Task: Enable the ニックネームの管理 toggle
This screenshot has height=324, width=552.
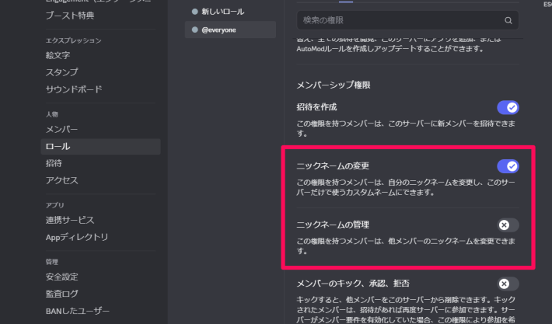Action: point(508,225)
